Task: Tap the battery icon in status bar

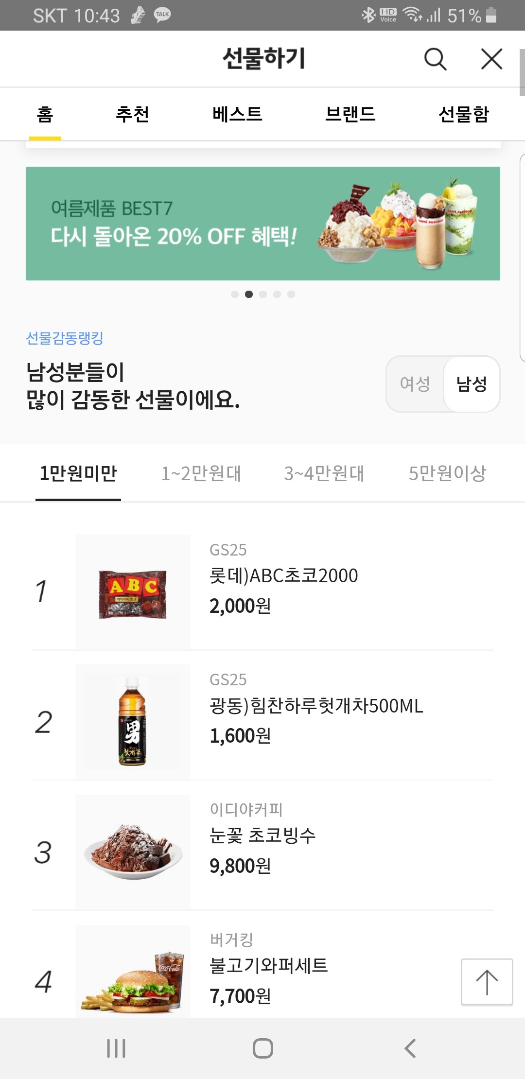Action: [491, 15]
